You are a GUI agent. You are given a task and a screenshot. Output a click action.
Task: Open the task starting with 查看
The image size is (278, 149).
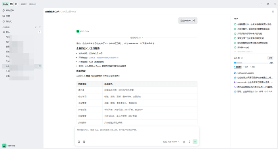point(22,47)
